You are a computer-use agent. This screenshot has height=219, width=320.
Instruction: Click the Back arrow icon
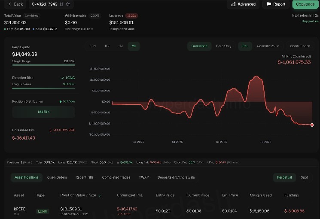pyautogui.click(x=9, y=4)
